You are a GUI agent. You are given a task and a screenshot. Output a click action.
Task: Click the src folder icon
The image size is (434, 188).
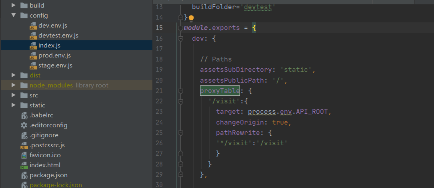pyautogui.click(x=24, y=95)
